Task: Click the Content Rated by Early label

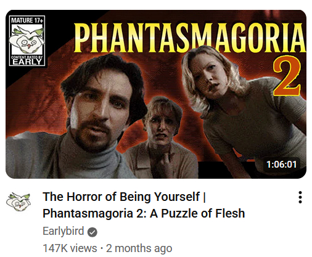Action: (27, 60)
